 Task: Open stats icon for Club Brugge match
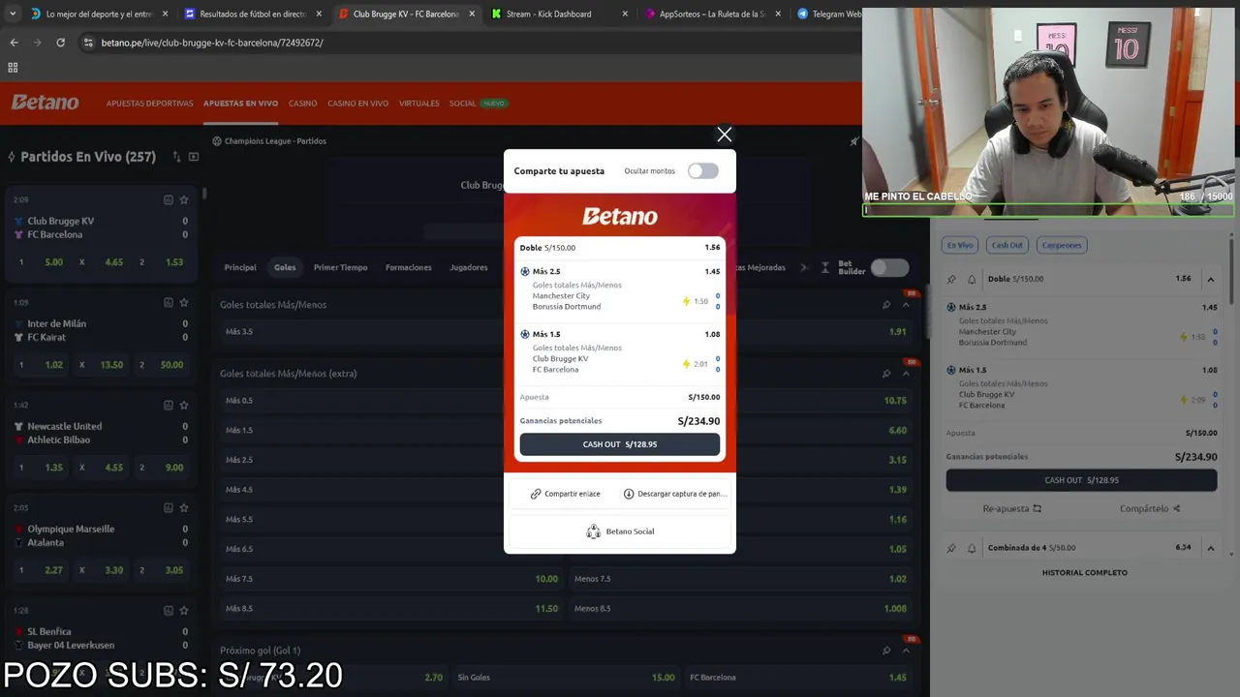click(168, 199)
